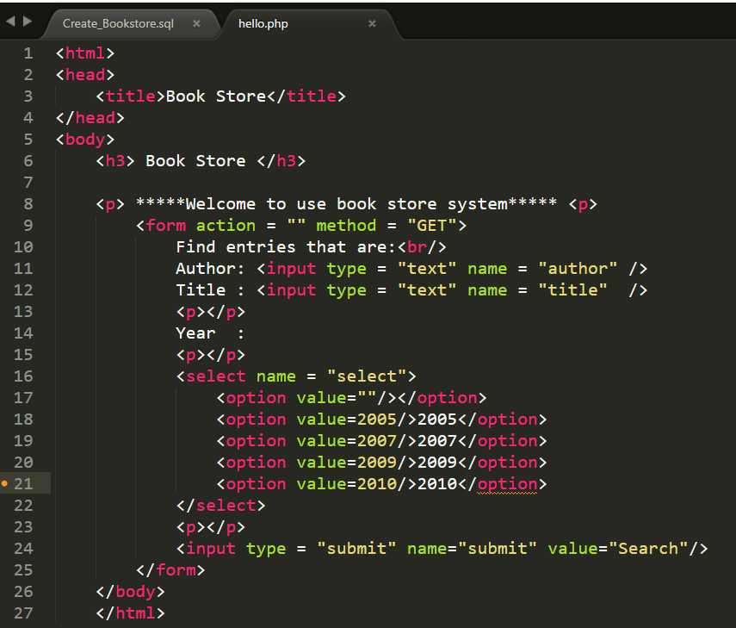Screen dimensions: 736x628
Task: Click the left tab navigation arrow
Action: [x=10, y=22]
